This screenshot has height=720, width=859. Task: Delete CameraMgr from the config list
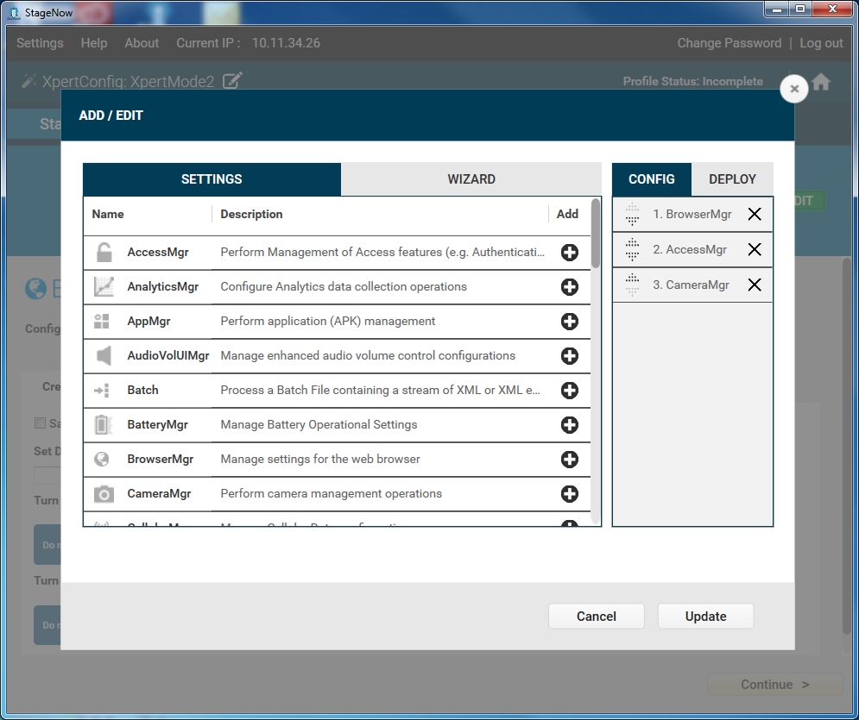(755, 285)
